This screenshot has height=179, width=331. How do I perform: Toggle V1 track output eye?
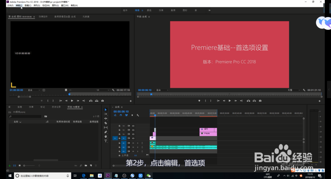[133, 138]
